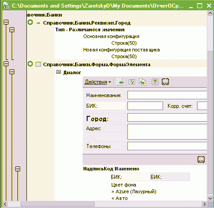The image size is (214, 208).
Task: Click the БИК input field
Action: click(145, 106)
